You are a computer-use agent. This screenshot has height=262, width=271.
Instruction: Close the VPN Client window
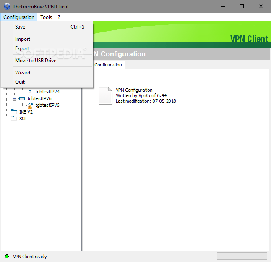[x=261, y=6]
